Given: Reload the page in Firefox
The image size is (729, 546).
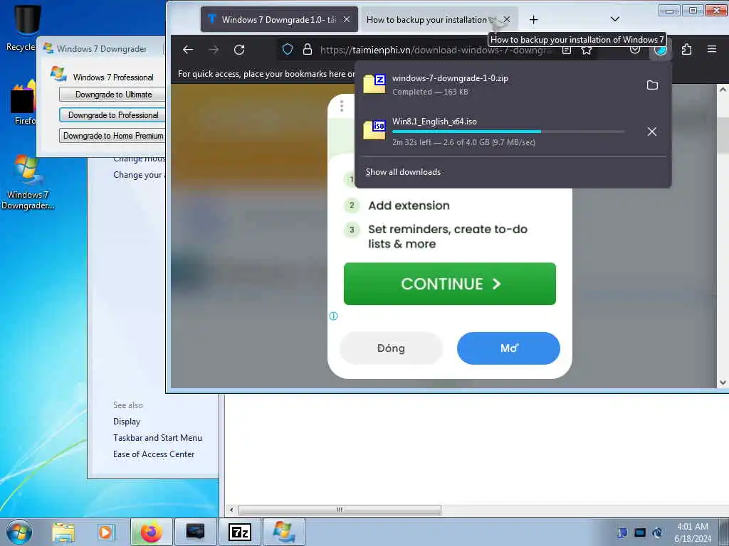Looking at the screenshot, I should (239, 50).
